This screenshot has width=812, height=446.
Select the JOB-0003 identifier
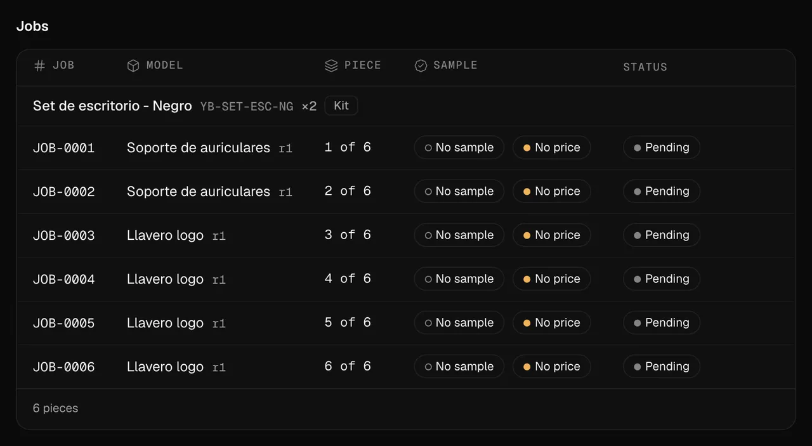coord(64,235)
